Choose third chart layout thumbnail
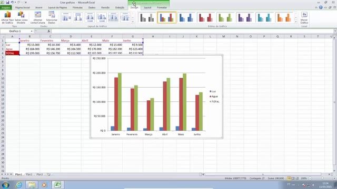The image size is (337, 189). tap(90, 17)
